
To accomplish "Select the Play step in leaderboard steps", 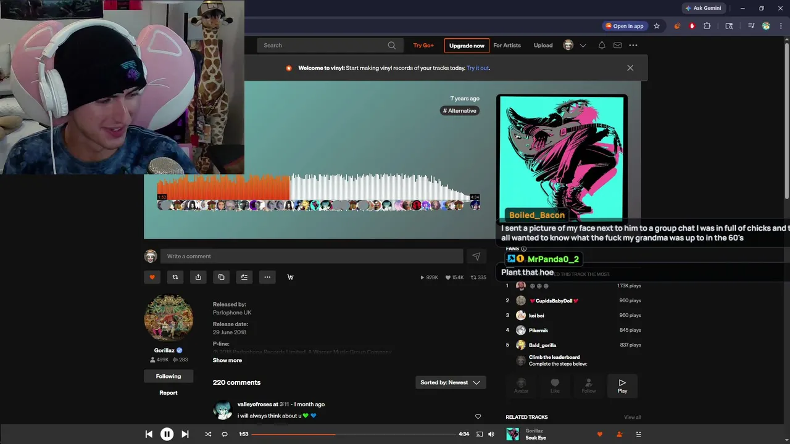I will pyautogui.click(x=622, y=385).
